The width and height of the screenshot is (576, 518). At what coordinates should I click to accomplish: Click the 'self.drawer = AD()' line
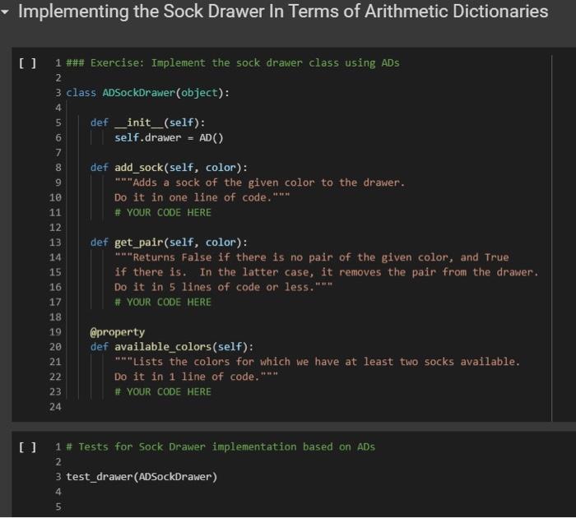click(x=169, y=137)
